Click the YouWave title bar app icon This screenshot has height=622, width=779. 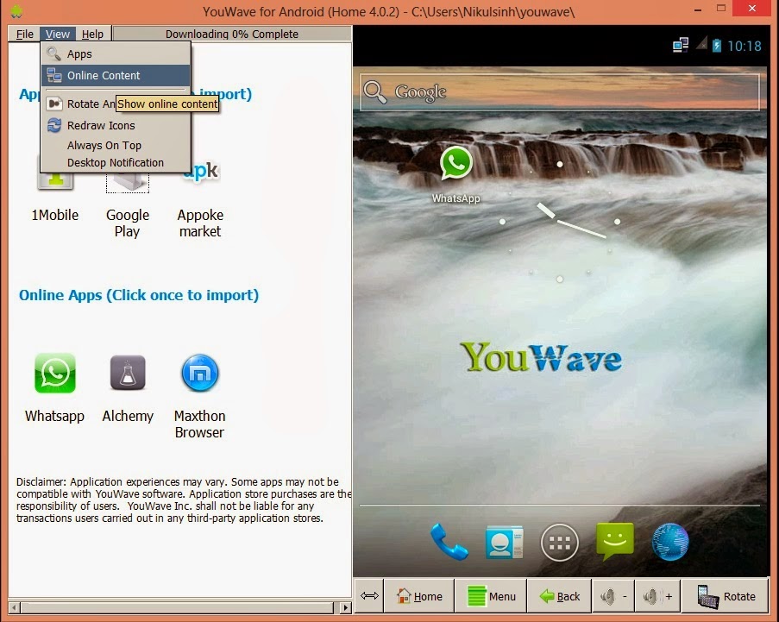pos(17,11)
